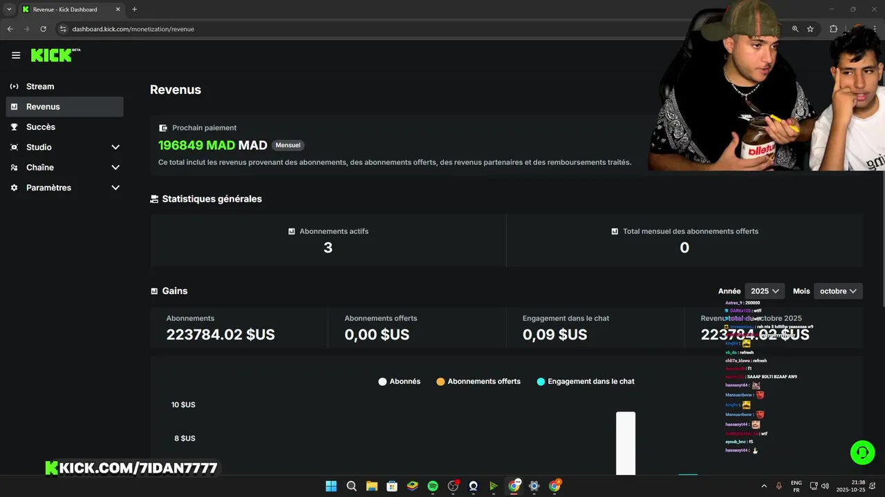This screenshot has width=885, height=497.
Task: Click the green support headset button
Action: [862, 453]
